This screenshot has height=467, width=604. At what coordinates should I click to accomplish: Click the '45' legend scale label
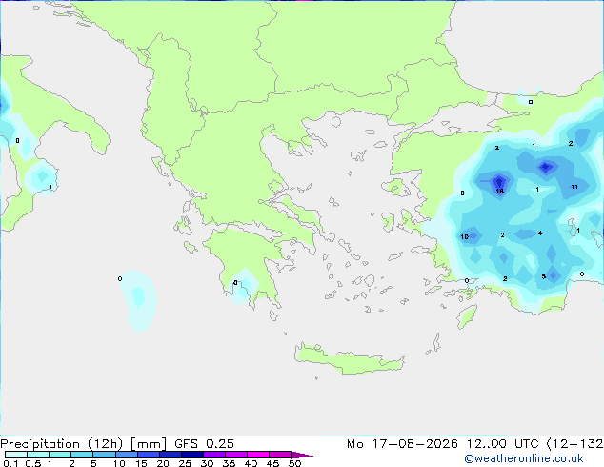[272, 463]
